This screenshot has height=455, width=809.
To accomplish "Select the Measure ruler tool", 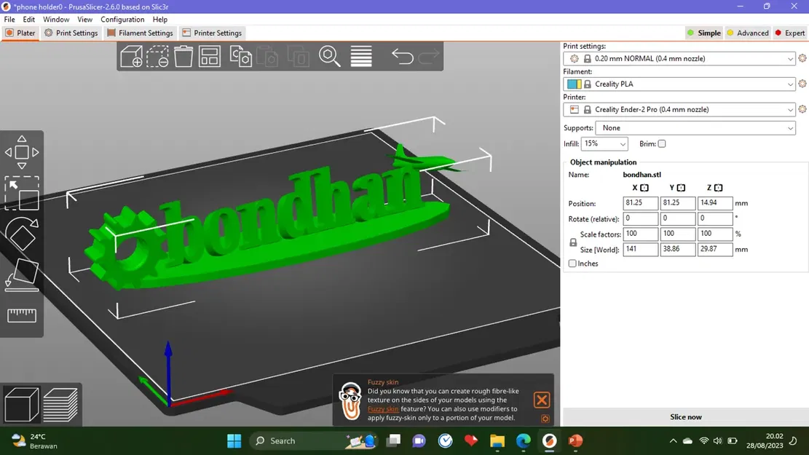I will [22, 315].
